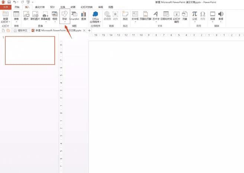This screenshot has width=244, height=173.
Task: Select slide 1 thumbnail in panel
Action: pyautogui.click(x=30, y=50)
